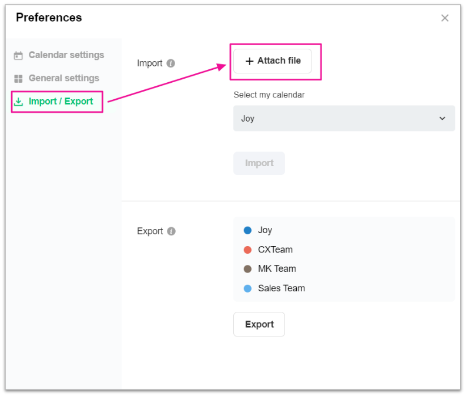Click the download icon beside Import / Export
This screenshot has height=397, width=469.
coord(18,102)
